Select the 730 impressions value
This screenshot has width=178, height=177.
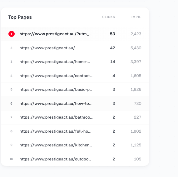point(138,103)
